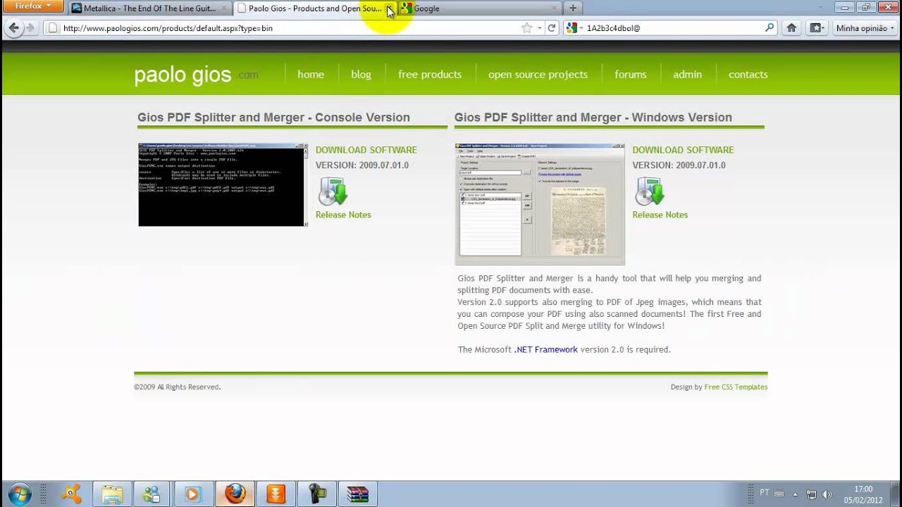Open the blog menu item
Screen dimensions: 902x507
coord(361,74)
